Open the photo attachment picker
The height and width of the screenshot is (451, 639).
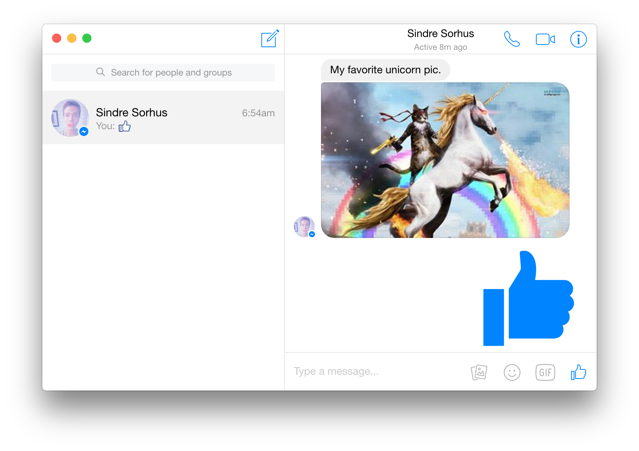click(479, 372)
